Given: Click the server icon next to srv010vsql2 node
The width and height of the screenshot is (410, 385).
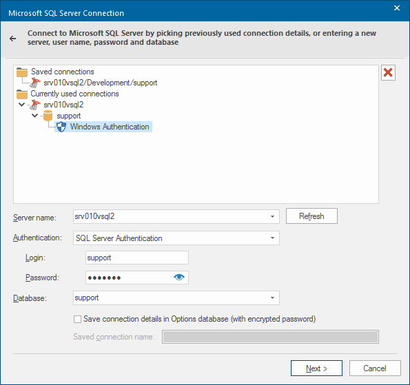Looking at the screenshot, I should coord(34,105).
